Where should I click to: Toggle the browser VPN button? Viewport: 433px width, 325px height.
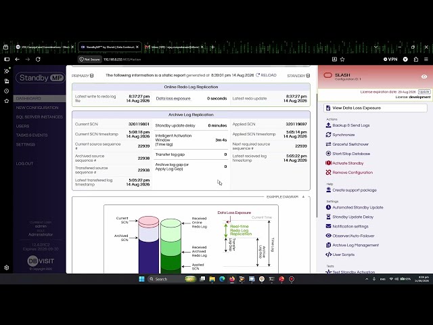pyautogui.click(x=390, y=59)
